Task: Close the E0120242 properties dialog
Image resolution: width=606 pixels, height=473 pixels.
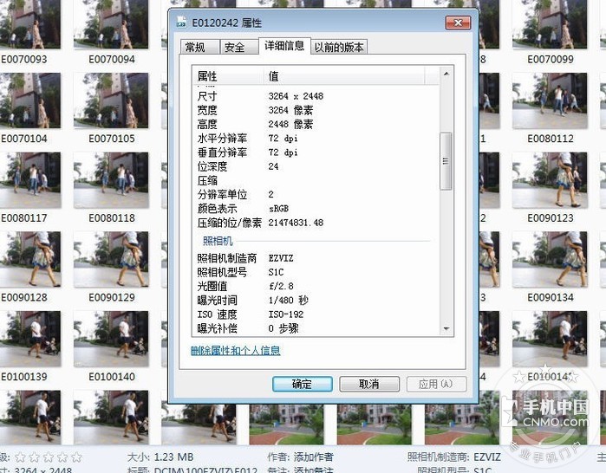Action: click(458, 22)
